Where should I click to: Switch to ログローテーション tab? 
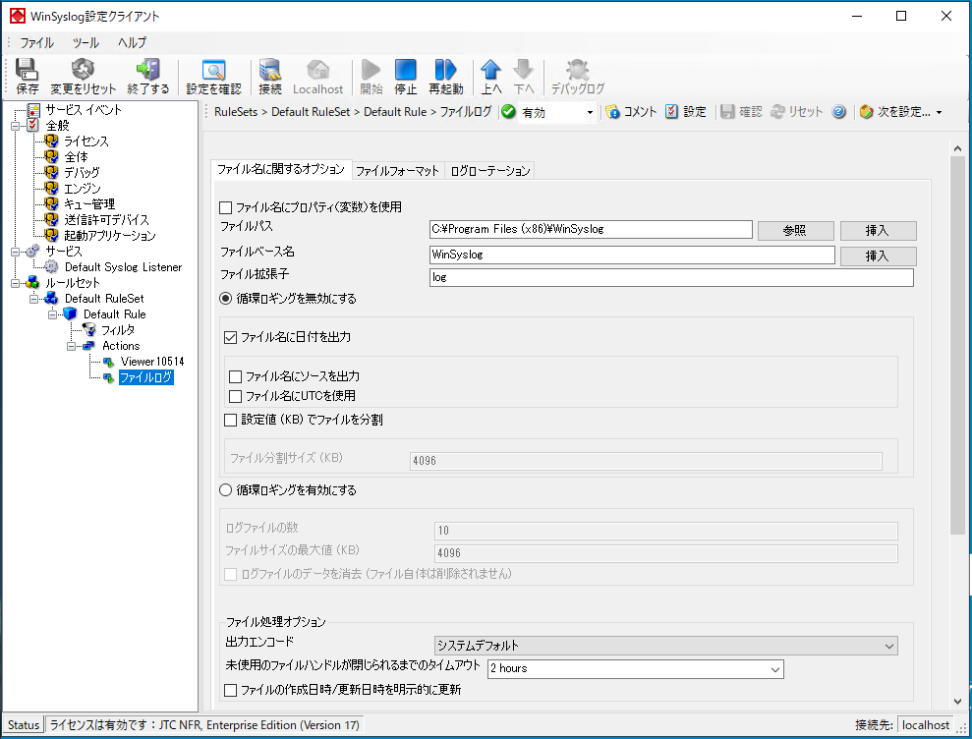point(489,170)
